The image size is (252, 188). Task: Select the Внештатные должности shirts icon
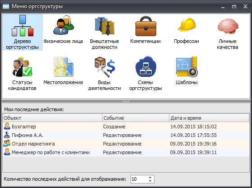coord(105,26)
